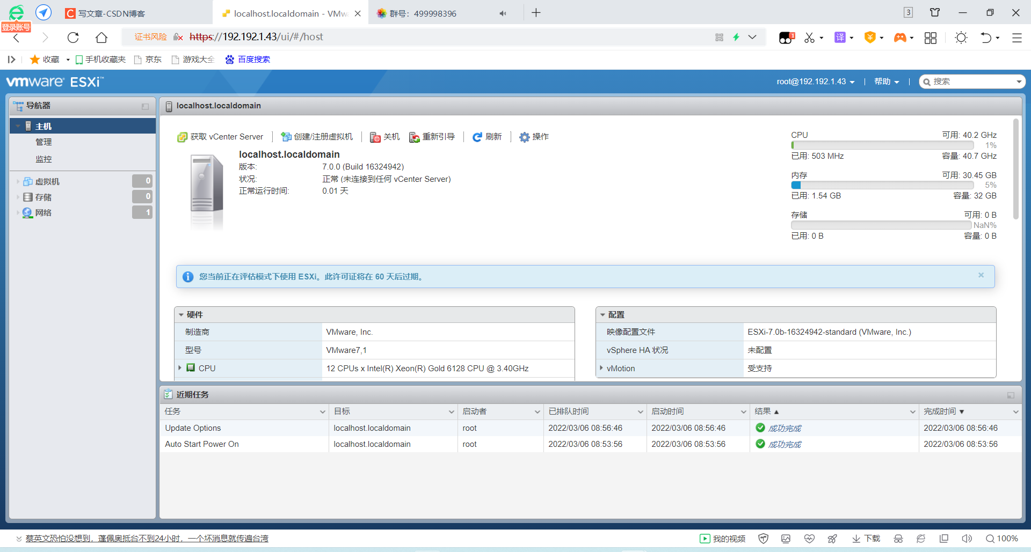Open 手机收藏夹 bookmark folder
Screen dimensions: 1031x552
(100, 60)
